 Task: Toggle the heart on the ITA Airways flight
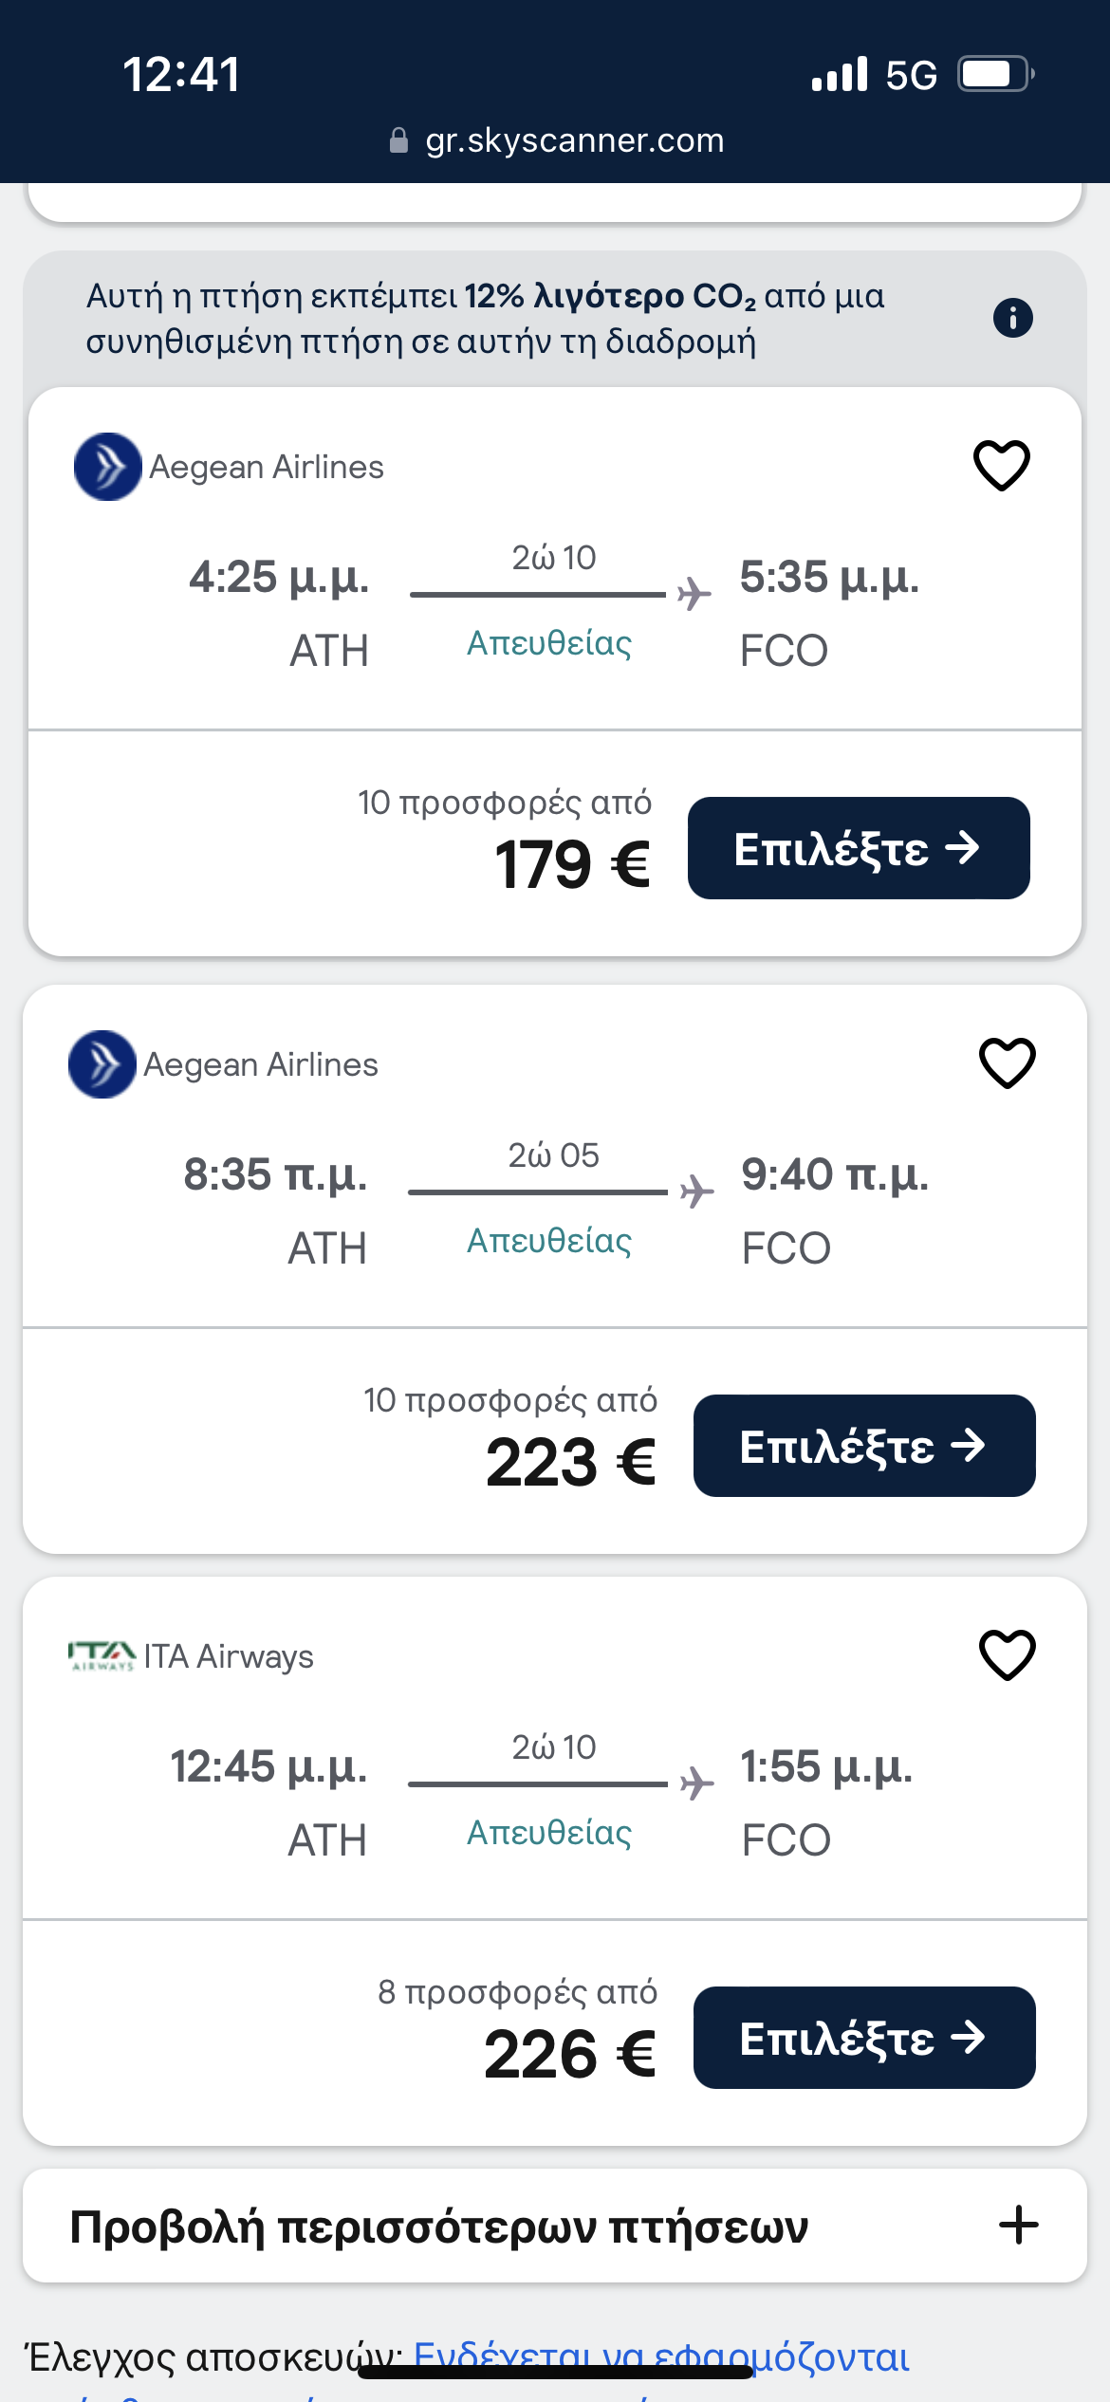point(1007,1655)
